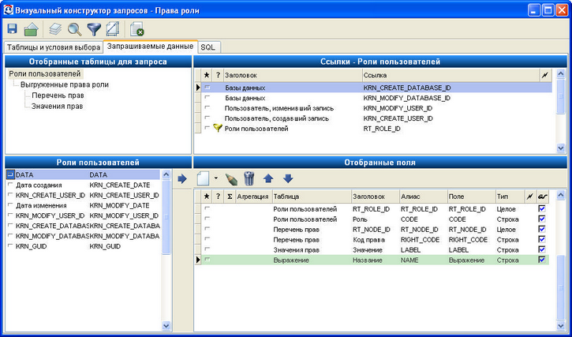Viewport: 572px width, 337px height.
Task: Tick the checkbox beside KRN_GUID field
Action: pos(10,246)
